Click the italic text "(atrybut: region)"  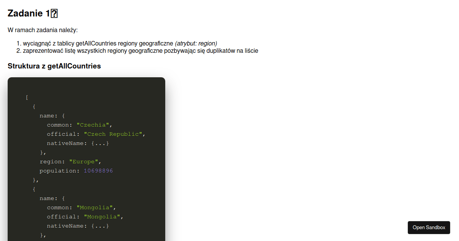coord(196,44)
